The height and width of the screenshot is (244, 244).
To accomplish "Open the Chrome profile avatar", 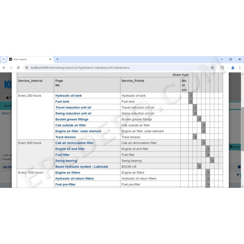I will click(x=232, y=68).
